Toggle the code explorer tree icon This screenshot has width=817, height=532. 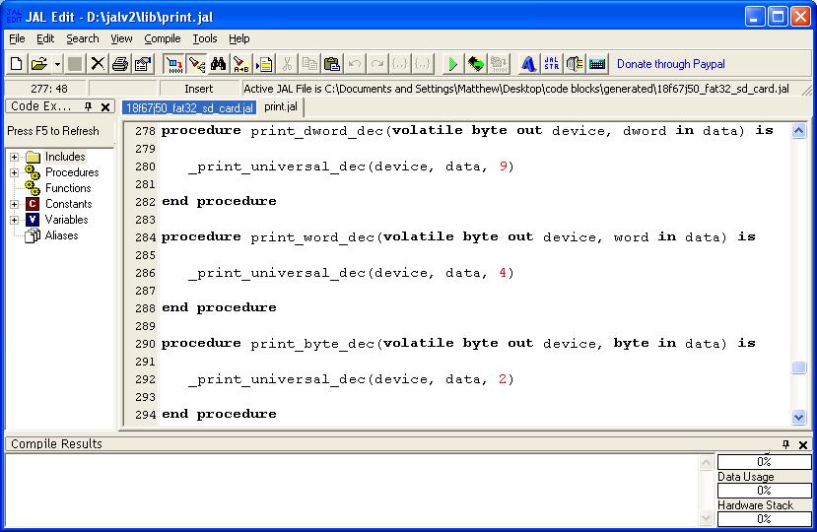[196, 64]
